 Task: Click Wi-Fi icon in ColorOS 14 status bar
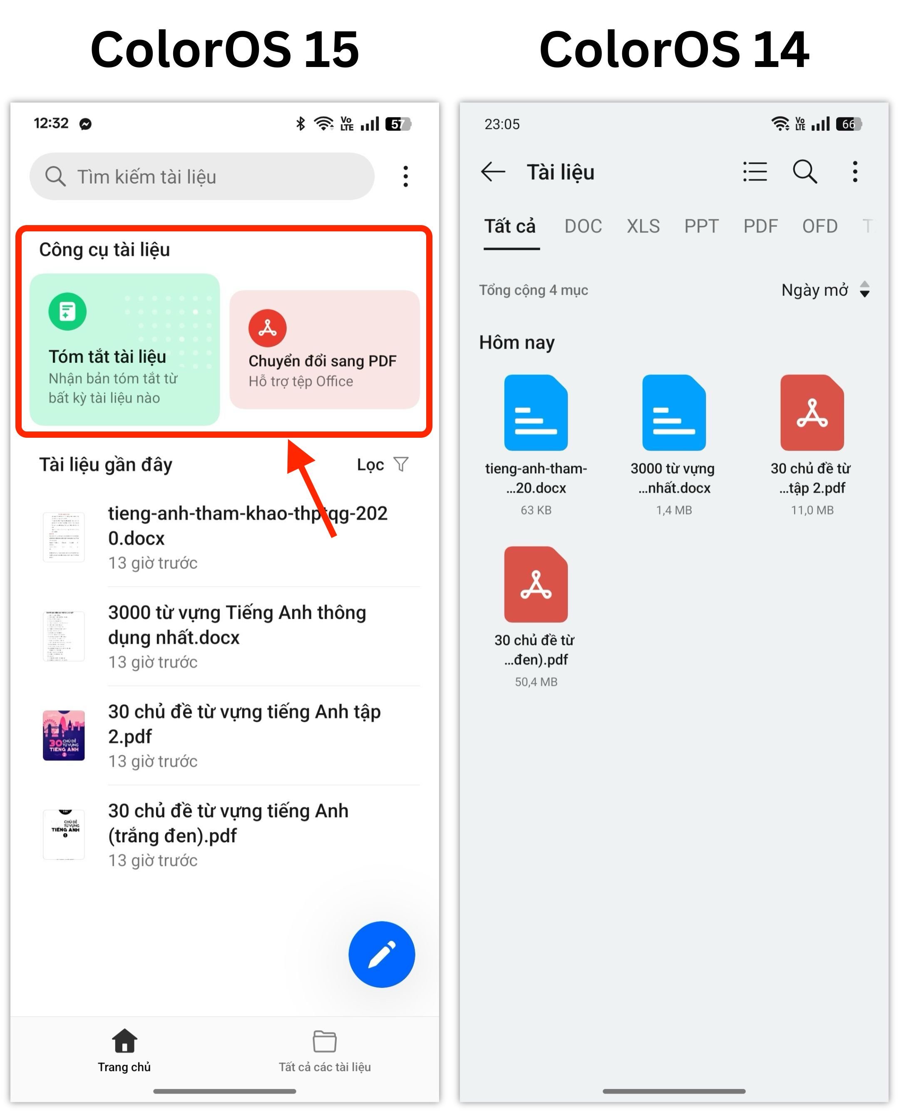point(780,124)
